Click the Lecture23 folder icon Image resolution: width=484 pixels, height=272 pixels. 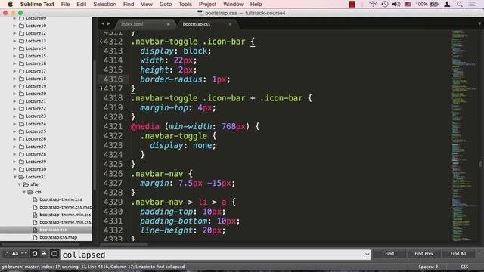(21, 116)
